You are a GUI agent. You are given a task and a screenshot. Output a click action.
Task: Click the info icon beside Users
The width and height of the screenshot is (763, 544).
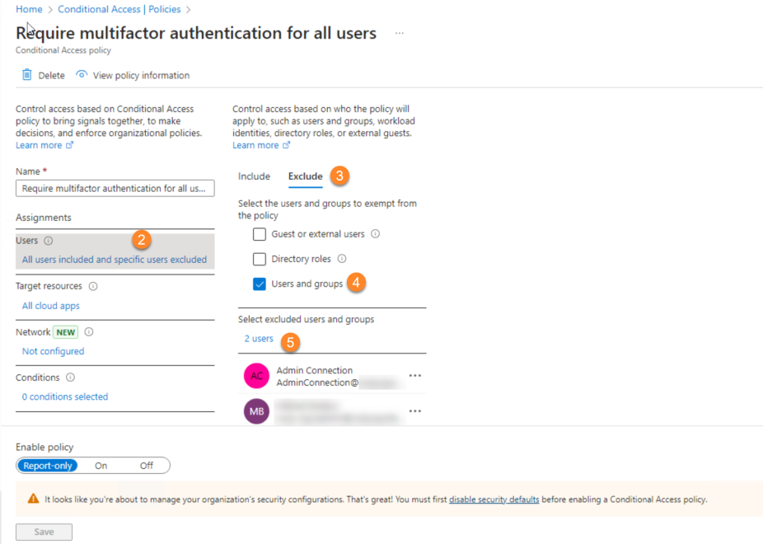48,241
